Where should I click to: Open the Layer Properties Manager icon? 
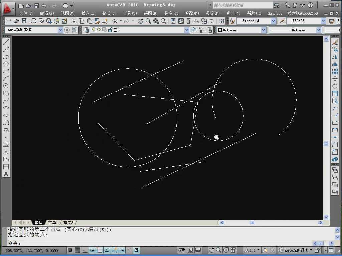coord(86,30)
